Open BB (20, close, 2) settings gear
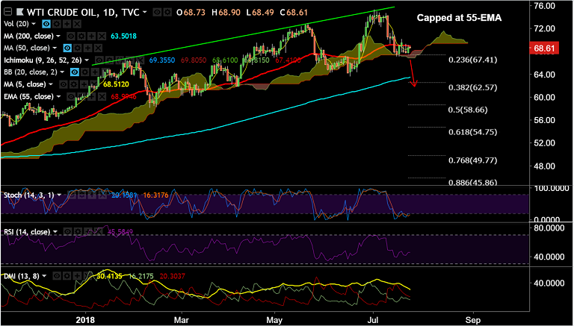The width and height of the screenshot is (574, 326). pos(85,72)
